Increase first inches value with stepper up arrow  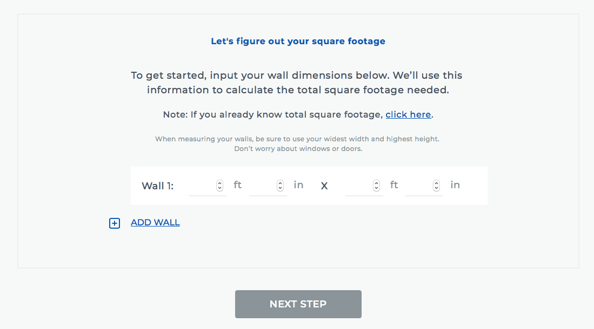tap(280, 183)
